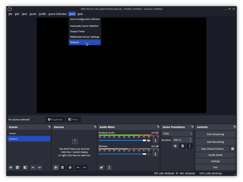Select Teleport in Tools menu
The image size is (243, 182).
tap(85, 42)
